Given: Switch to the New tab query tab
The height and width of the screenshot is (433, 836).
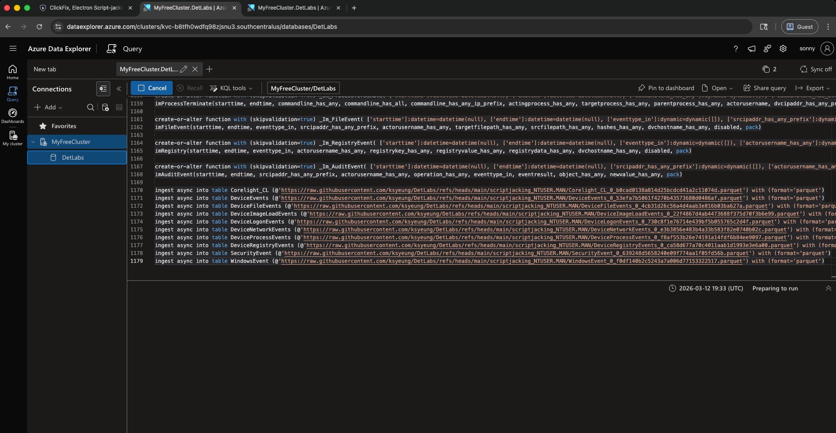Looking at the screenshot, I should coord(45,69).
